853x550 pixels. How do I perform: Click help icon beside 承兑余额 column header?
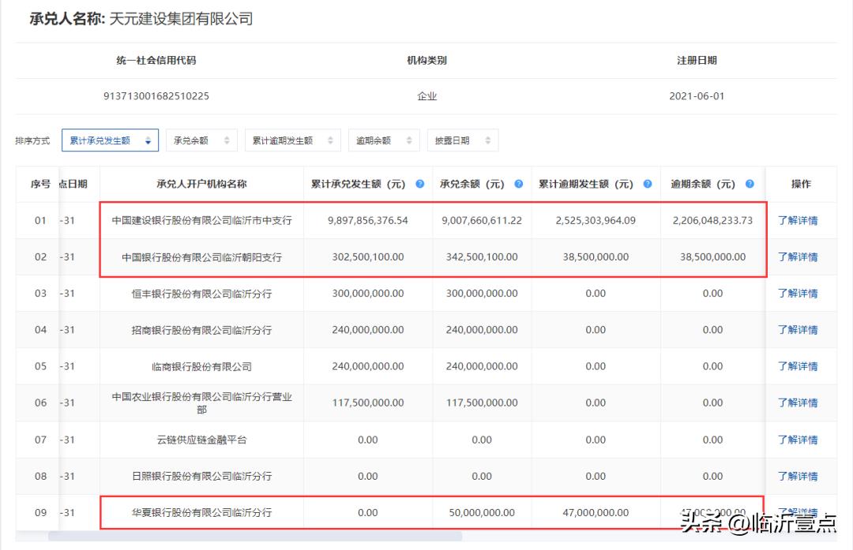[518, 184]
